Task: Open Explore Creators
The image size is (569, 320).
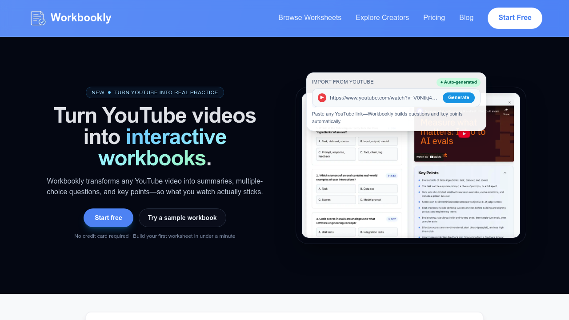Action: pos(382,18)
